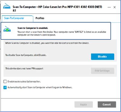Close the Scan To Computer window

[115, 7]
